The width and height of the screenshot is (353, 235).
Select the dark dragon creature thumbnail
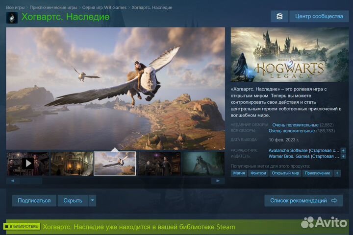203,164
